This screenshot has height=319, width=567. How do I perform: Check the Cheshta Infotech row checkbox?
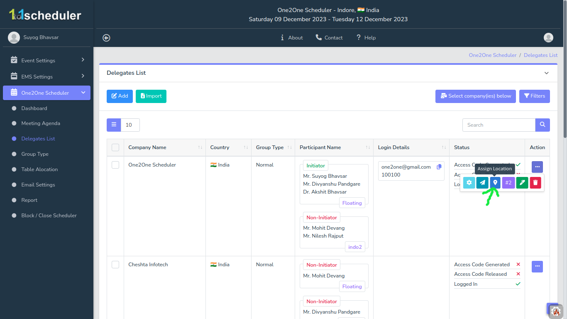pos(115,265)
